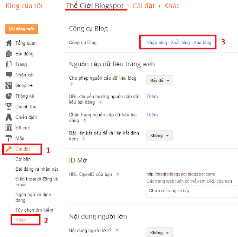Open Bài đăng và nhận xét submenu
Image resolution: width=238 pixels, height=237 pixels.
click(x=36, y=169)
